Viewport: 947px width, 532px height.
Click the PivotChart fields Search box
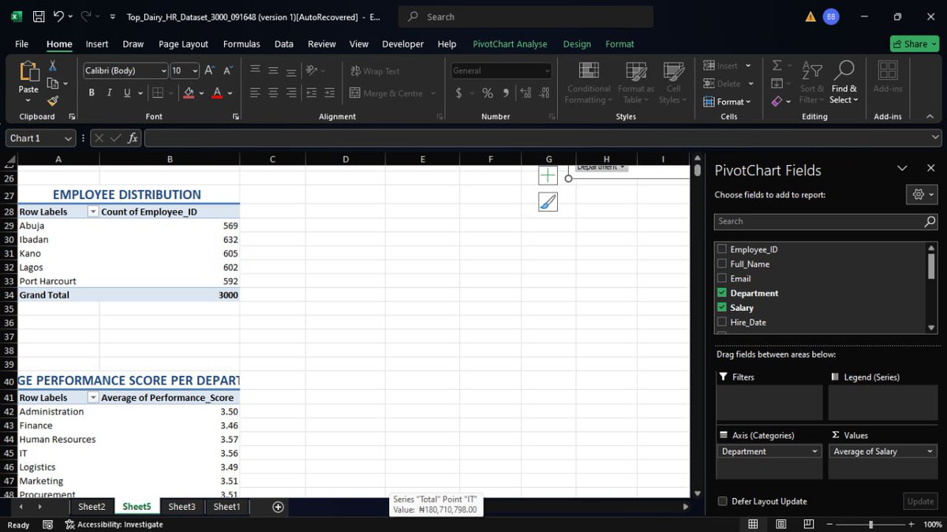pos(826,221)
